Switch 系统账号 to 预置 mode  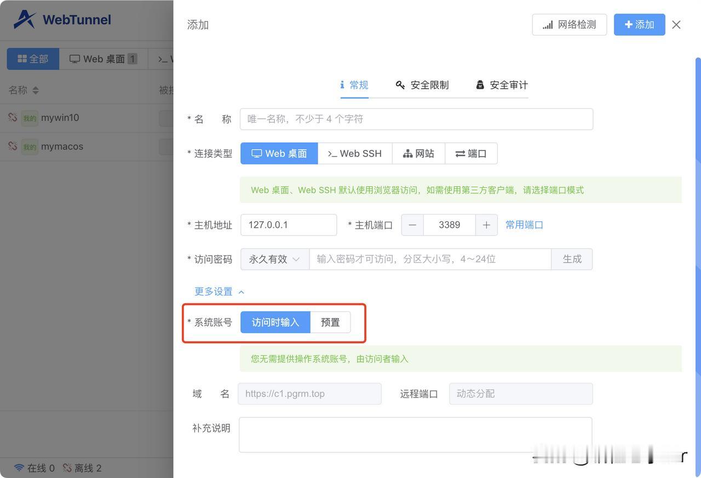(x=330, y=322)
